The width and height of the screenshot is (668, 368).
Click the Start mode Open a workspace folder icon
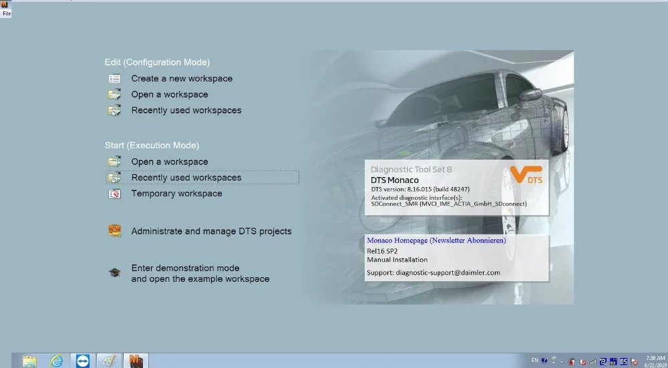tap(115, 162)
